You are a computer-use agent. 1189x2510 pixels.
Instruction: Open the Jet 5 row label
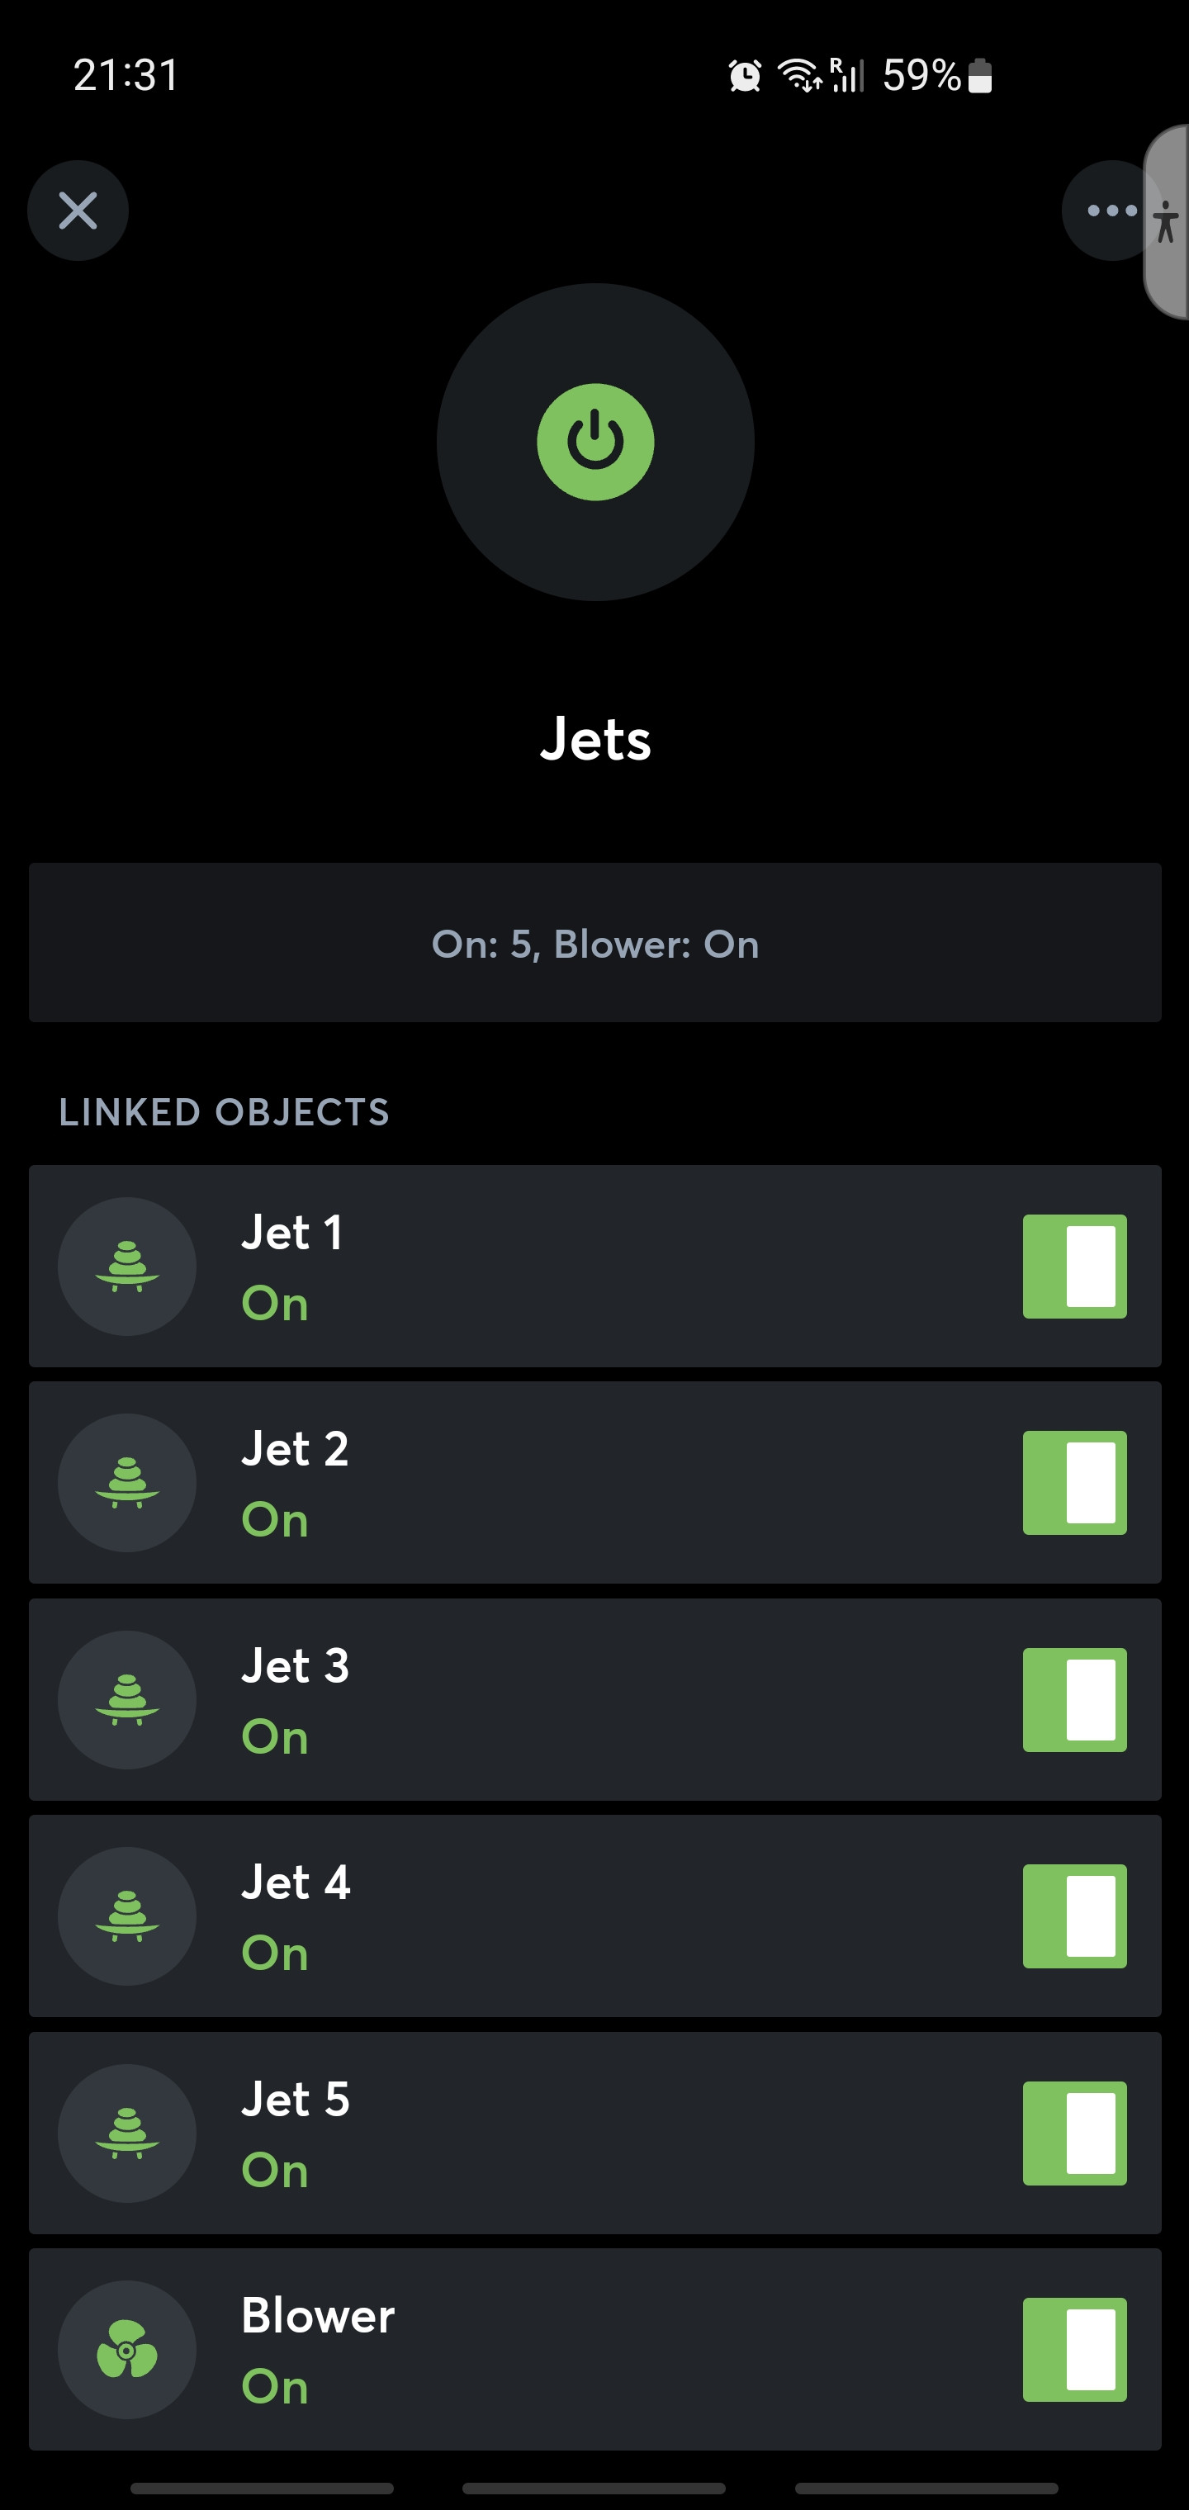click(296, 2099)
